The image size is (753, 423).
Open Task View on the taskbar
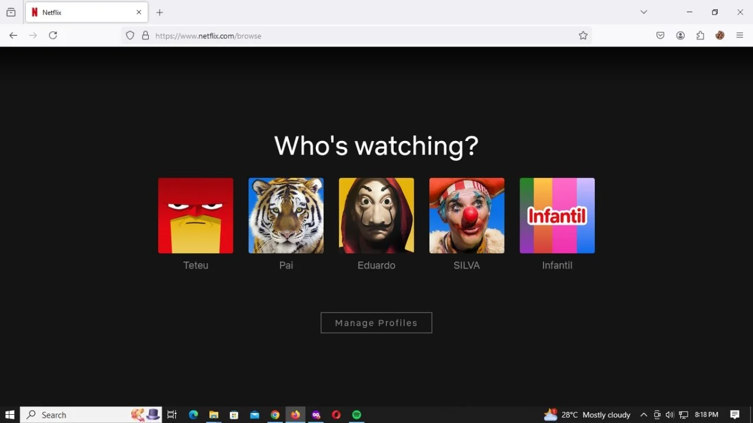point(172,415)
